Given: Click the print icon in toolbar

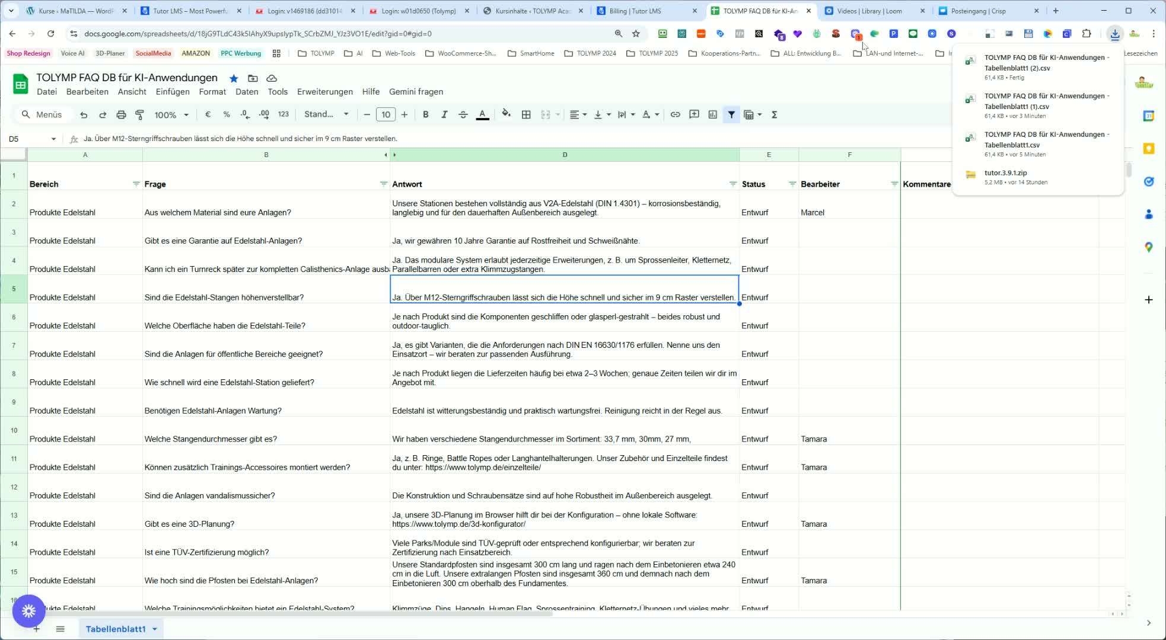Looking at the screenshot, I should pyautogui.click(x=121, y=115).
